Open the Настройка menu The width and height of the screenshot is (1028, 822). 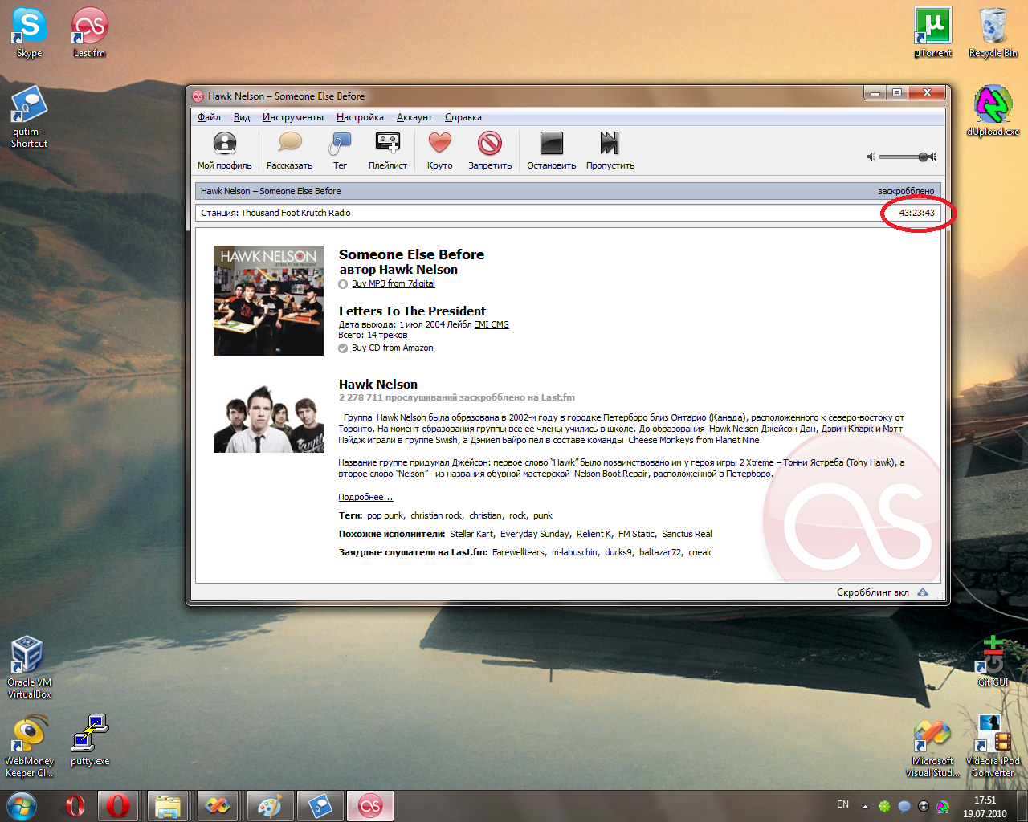(360, 117)
